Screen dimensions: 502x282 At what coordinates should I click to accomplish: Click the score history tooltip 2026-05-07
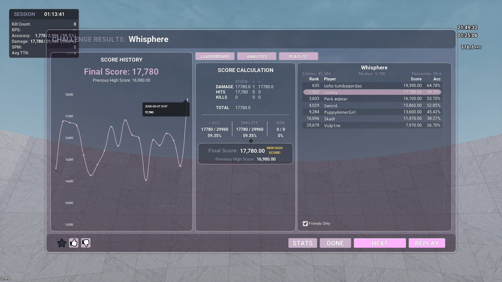point(166,109)
